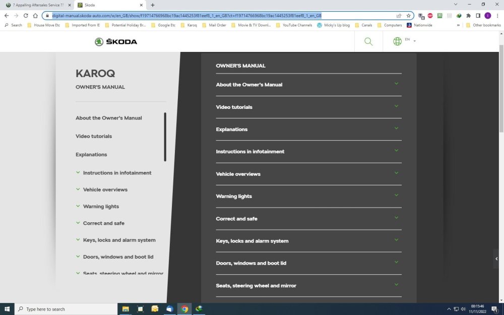Select Correct and safe in sidebar
504x315 pixels.
click(x=103, y=223)
